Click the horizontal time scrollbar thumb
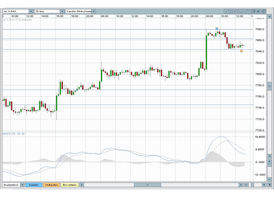The height and width of the screenshot is (205, 274). [x=147, y=185]
